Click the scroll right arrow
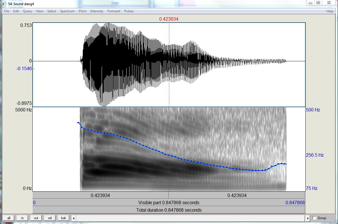The height and width of the screenshot is (224, 338). tap(308, 218)
